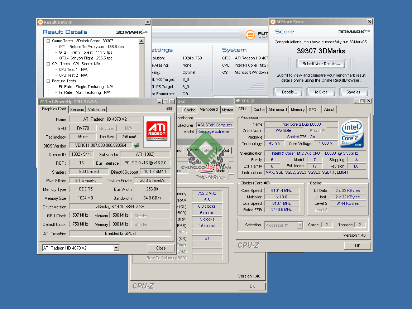Viewport: 412px width, 309px height.
Task: Click the Core Voltage value 1.888 V
Action: (x=326, y=143)
